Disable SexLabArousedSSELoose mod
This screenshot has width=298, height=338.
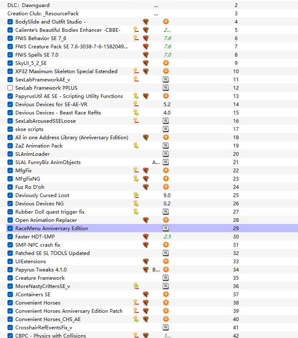pyautogui.click(x=10, y=121)
